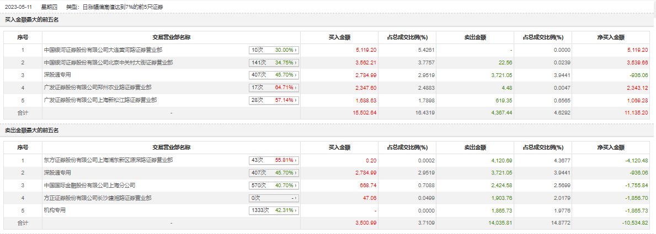Screen dimensions: 656x234
Task: Open 中国国际金融股份有限公司上海分公司 link
Action: click(x=89, y=186)
